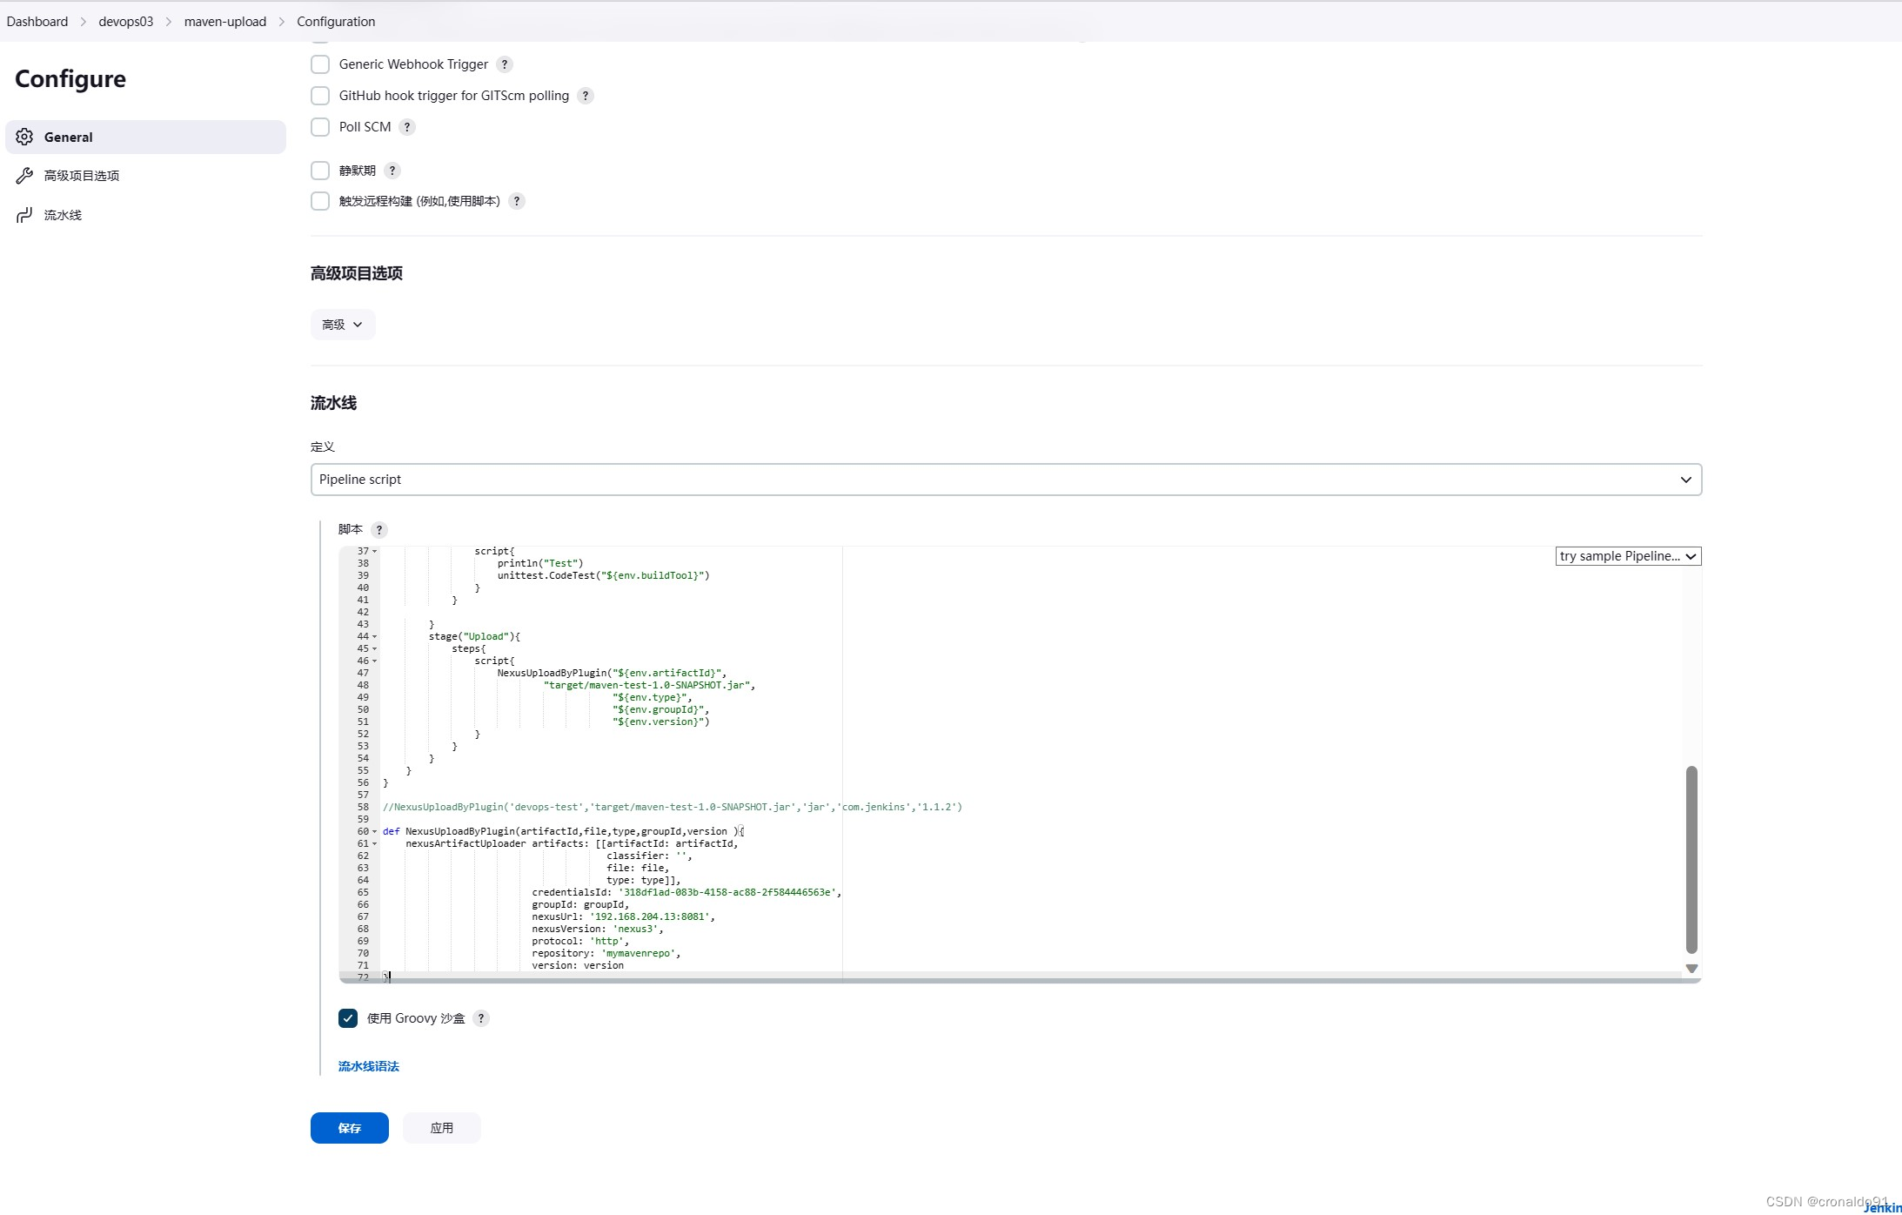The height and width of the screenshot is (1215, 1902).
Task: Collapse code fold at line 46
Action: coord(375,661)
